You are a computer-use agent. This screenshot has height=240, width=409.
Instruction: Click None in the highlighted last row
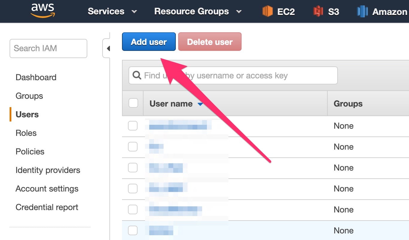(x=344, y=230)
